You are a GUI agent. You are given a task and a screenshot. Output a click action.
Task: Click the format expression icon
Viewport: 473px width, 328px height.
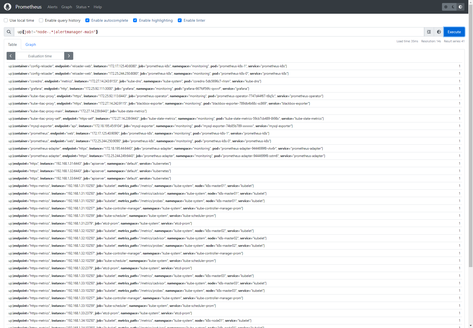pos(429,32)
